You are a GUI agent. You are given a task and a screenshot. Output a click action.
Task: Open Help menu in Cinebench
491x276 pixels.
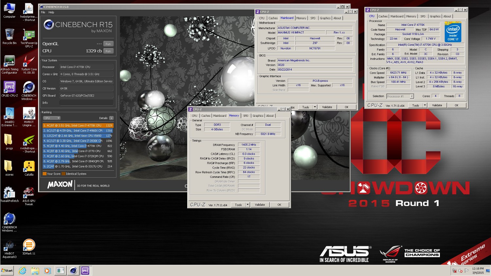[51, 12]
